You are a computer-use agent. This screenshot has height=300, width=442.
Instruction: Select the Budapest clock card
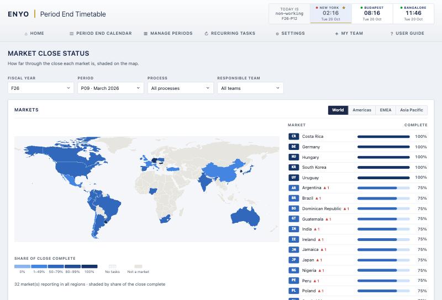[372, 13]
